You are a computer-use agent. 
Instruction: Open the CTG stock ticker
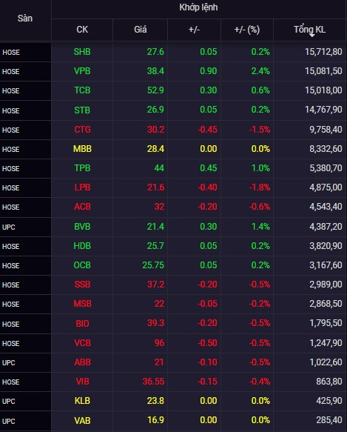pos(82,130)
